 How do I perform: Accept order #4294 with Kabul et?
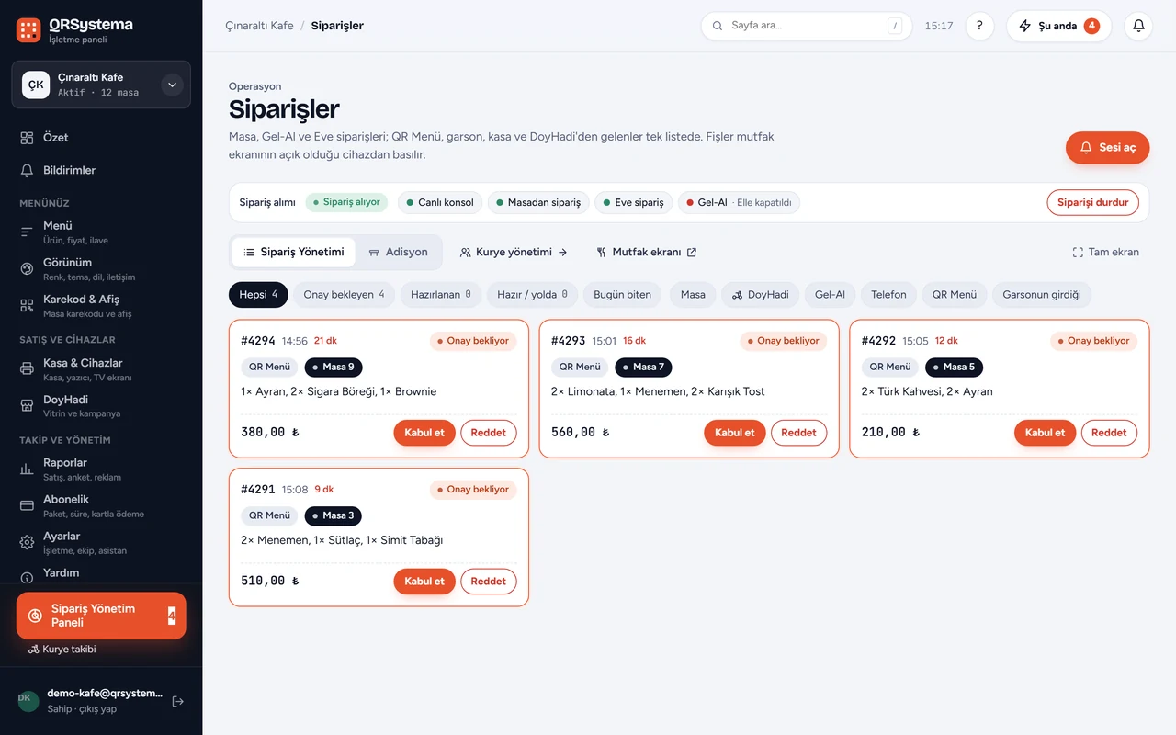click(x=424, y=433)
